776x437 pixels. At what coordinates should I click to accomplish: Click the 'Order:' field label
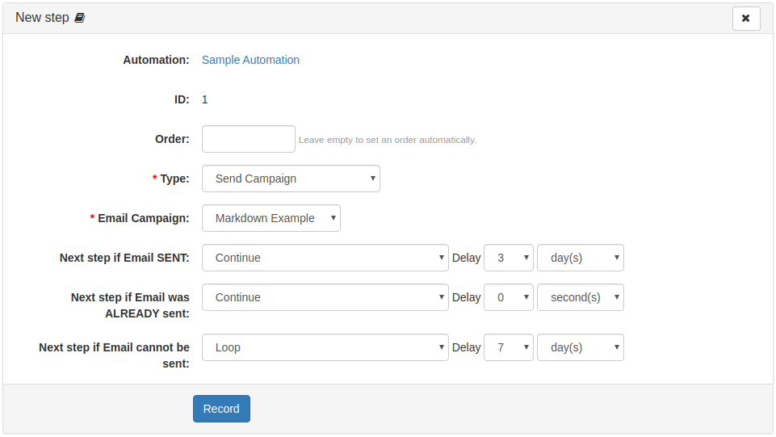click(172, 139)
